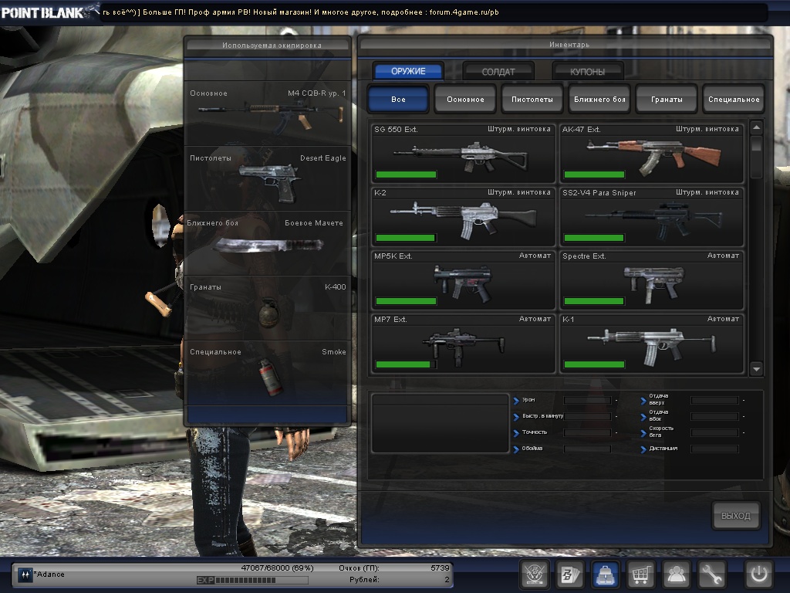790x593 pixels.
Task: Open the community friends icon
Action: point(676,574)
